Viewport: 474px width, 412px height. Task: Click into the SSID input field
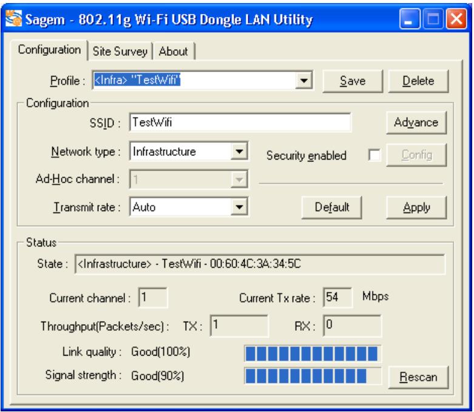tap(240, 123)
